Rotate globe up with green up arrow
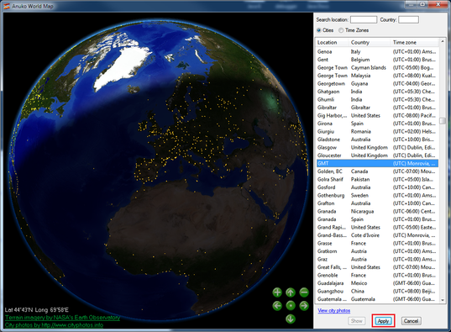The width and height of the screenshot is (451, 332). click(291, 292)
